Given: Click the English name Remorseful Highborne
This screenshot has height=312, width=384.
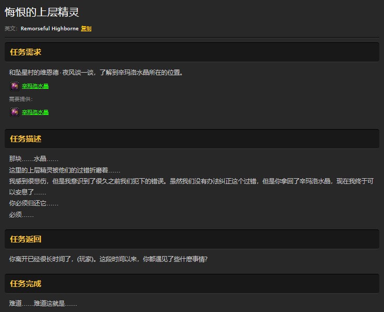Looking at the screenshot, I should (x=50, y=29).
